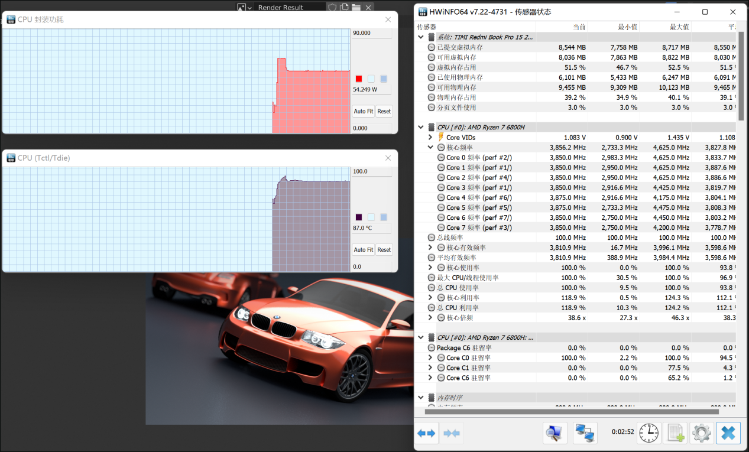Click the blue X close-sensors icon
The height and width of the screenshot is (452, 749).
pos(728,433)
